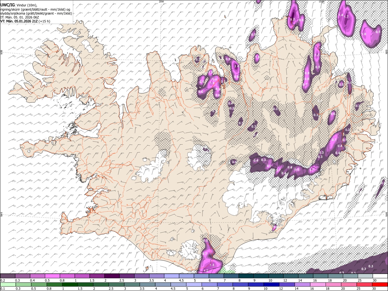Click the 15W longitude label
388x291 pixels.
[321, 2]
